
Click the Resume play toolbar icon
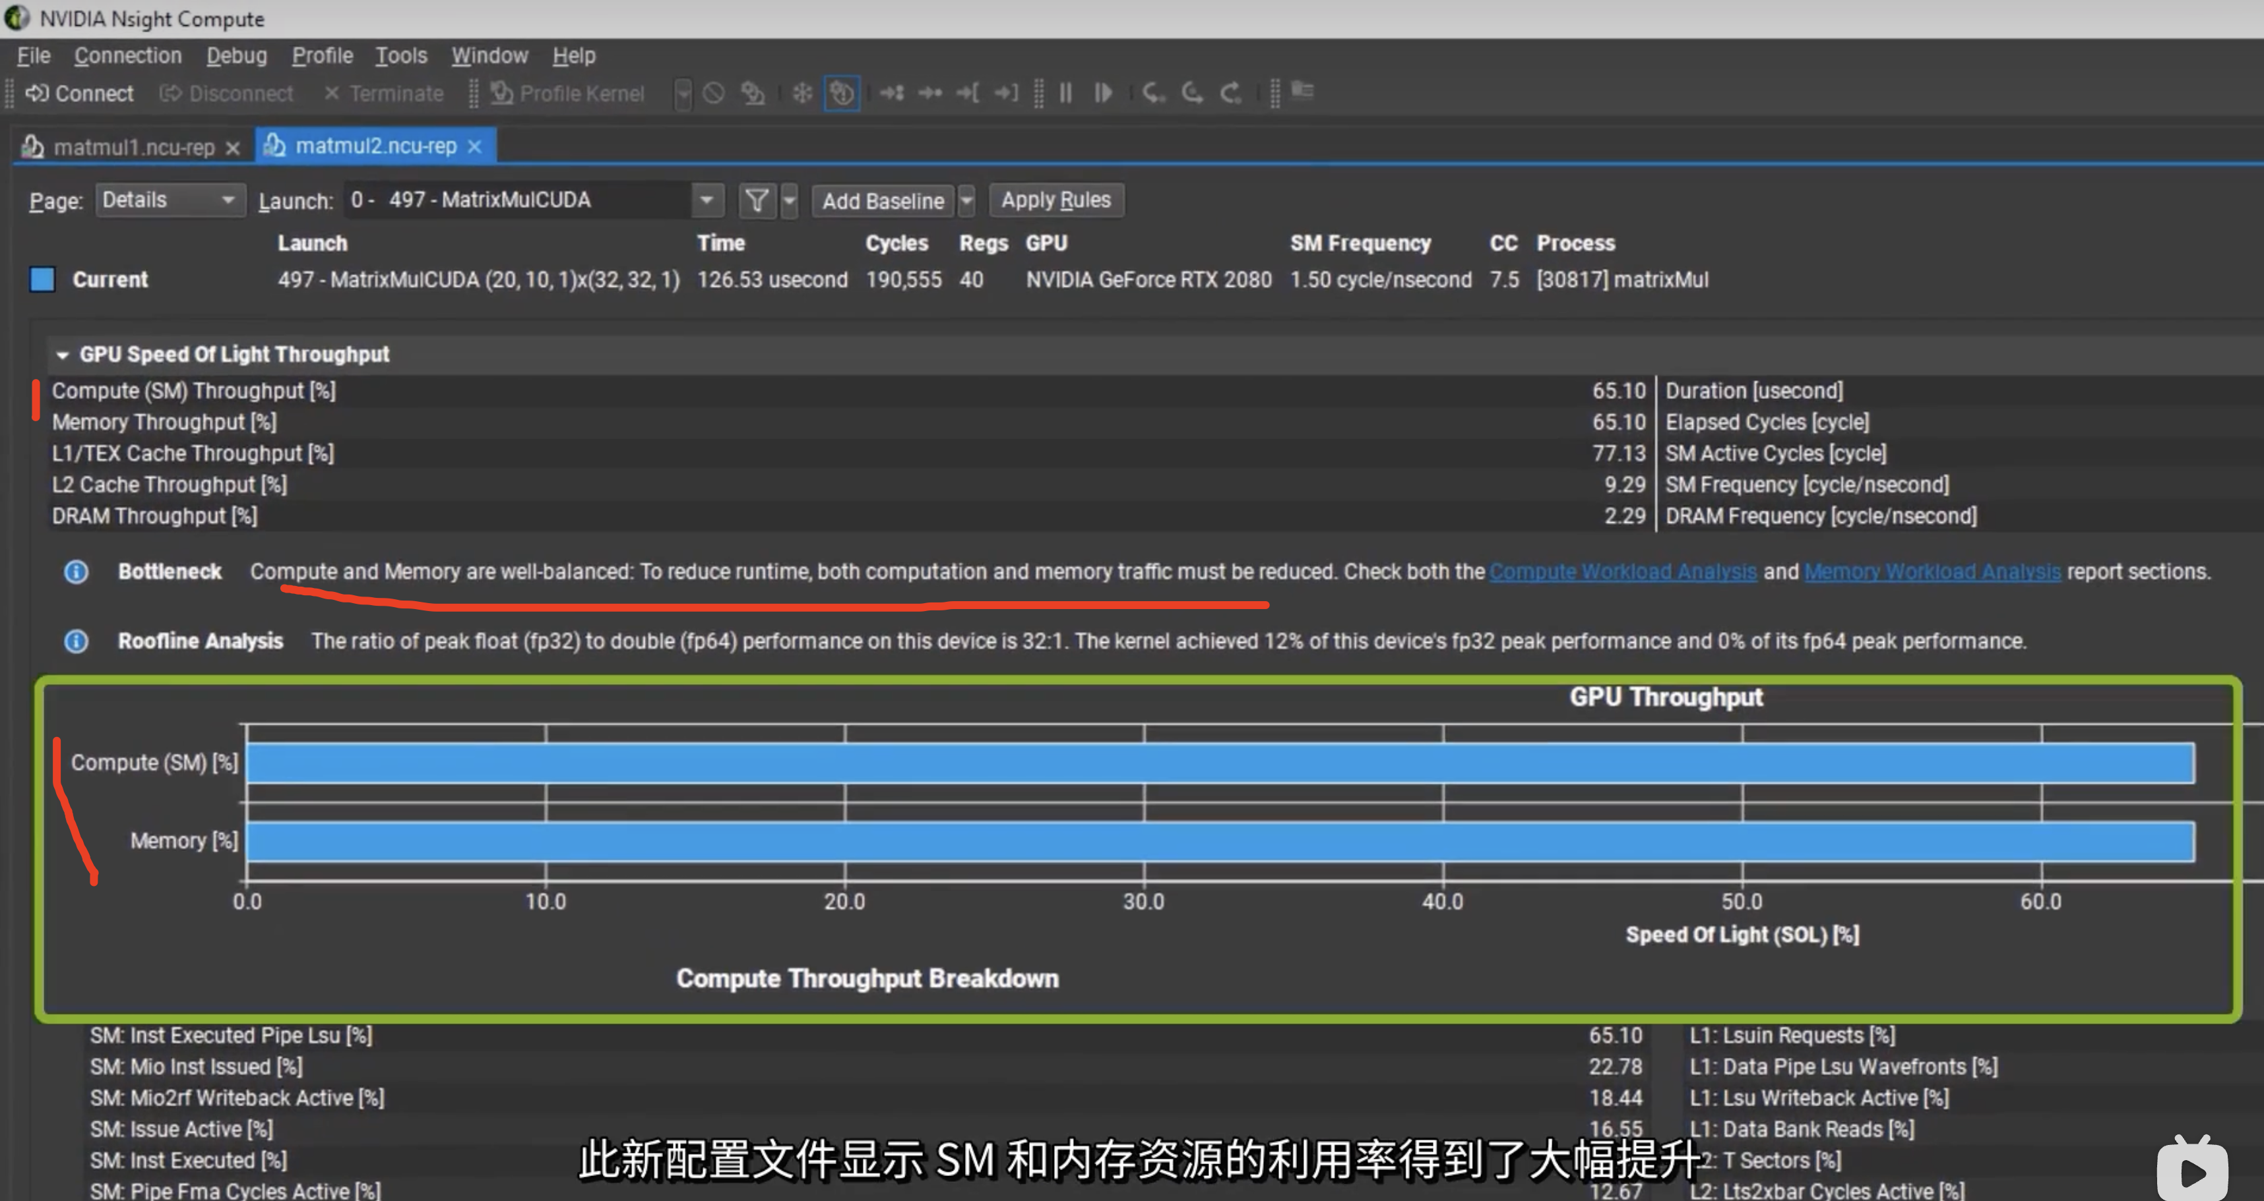[1103, 92]
